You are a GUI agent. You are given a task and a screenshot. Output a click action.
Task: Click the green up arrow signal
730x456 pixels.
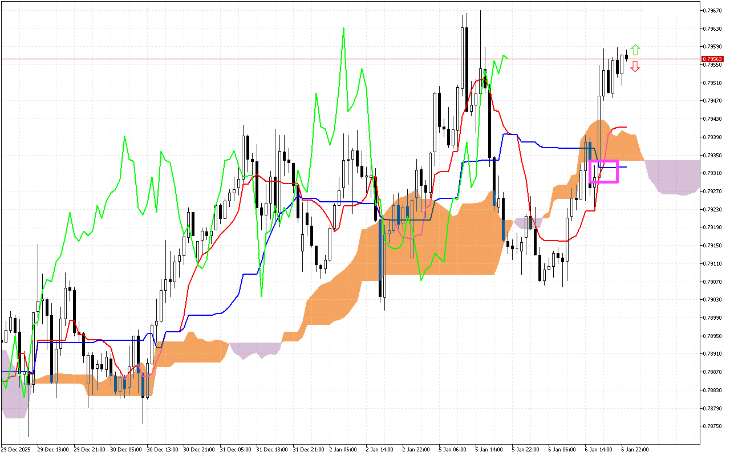pyautogui.click(x=635, y=50)
